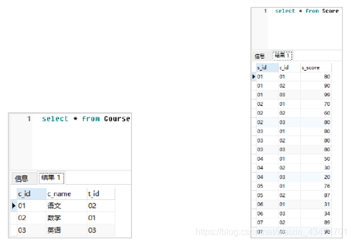Image resolution: width=352 pixels, height=242 pixels.
Task: Click s_id column header in Score table
Action: click(x=267, y=67)
